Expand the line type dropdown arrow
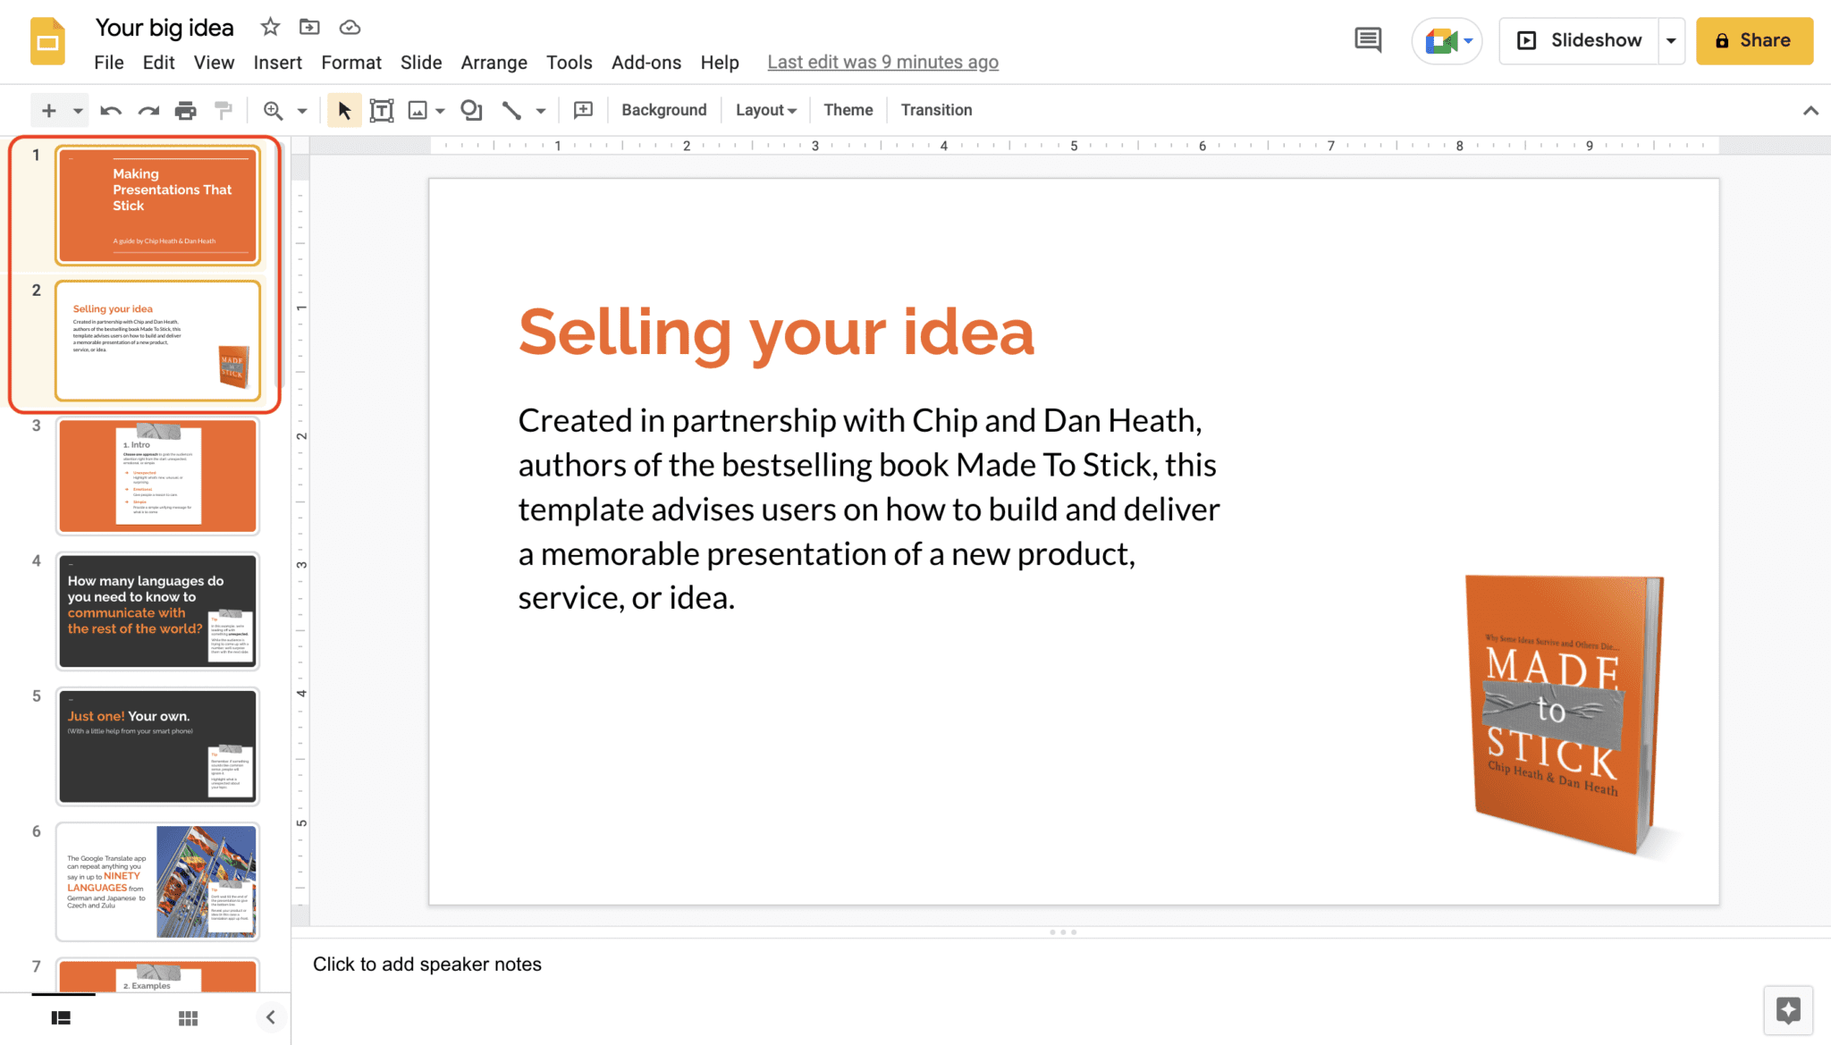 [541, 111]
